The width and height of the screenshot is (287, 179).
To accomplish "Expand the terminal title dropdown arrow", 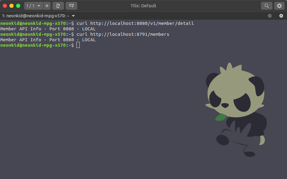I will coord(73,16).
